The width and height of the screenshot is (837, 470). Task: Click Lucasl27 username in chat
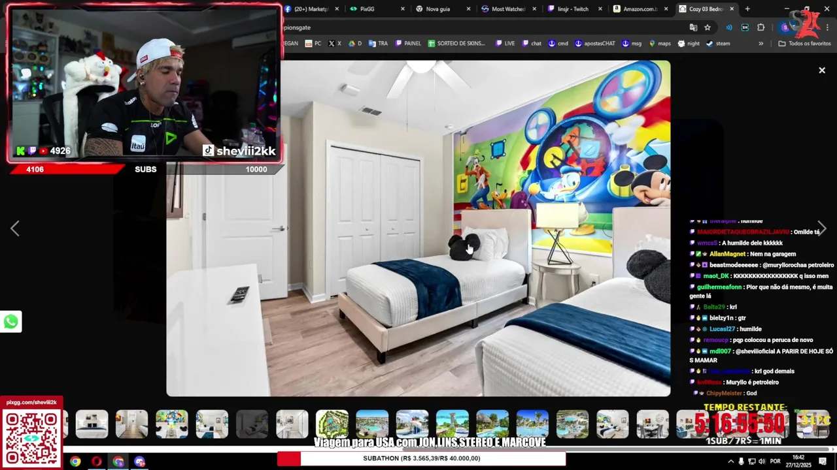(723, 329)
